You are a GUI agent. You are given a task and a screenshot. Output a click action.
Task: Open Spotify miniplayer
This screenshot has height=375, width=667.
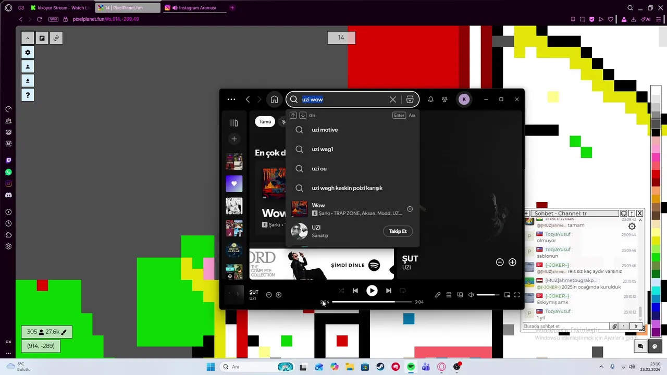point(507,295)
